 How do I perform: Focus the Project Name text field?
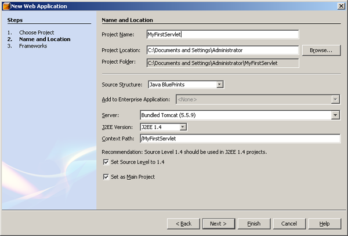pyautogui.click(x=222, y=34)
